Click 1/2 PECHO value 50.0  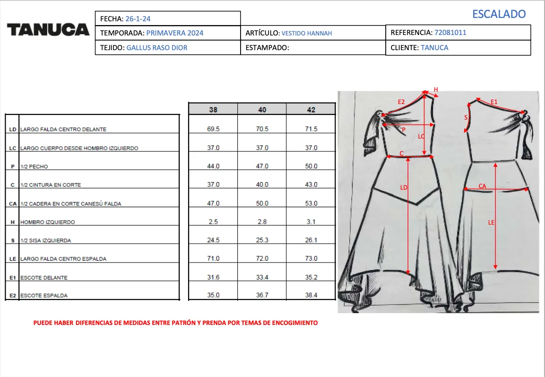pyautogui.click(x=311, y=166)
